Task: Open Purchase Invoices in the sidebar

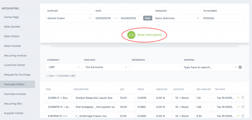Action: (x=15, y=94)
